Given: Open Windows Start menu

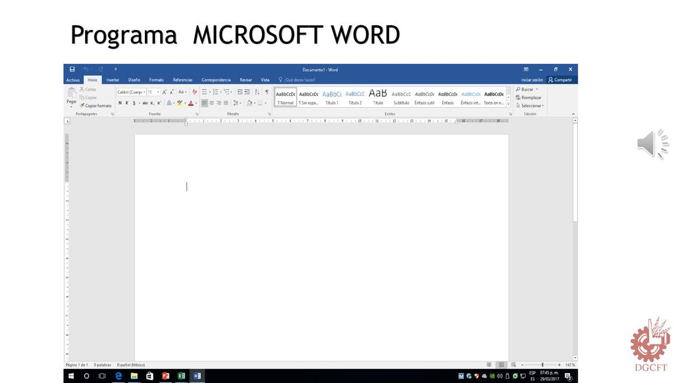Looking at the screenshot, I should (71, 376).
